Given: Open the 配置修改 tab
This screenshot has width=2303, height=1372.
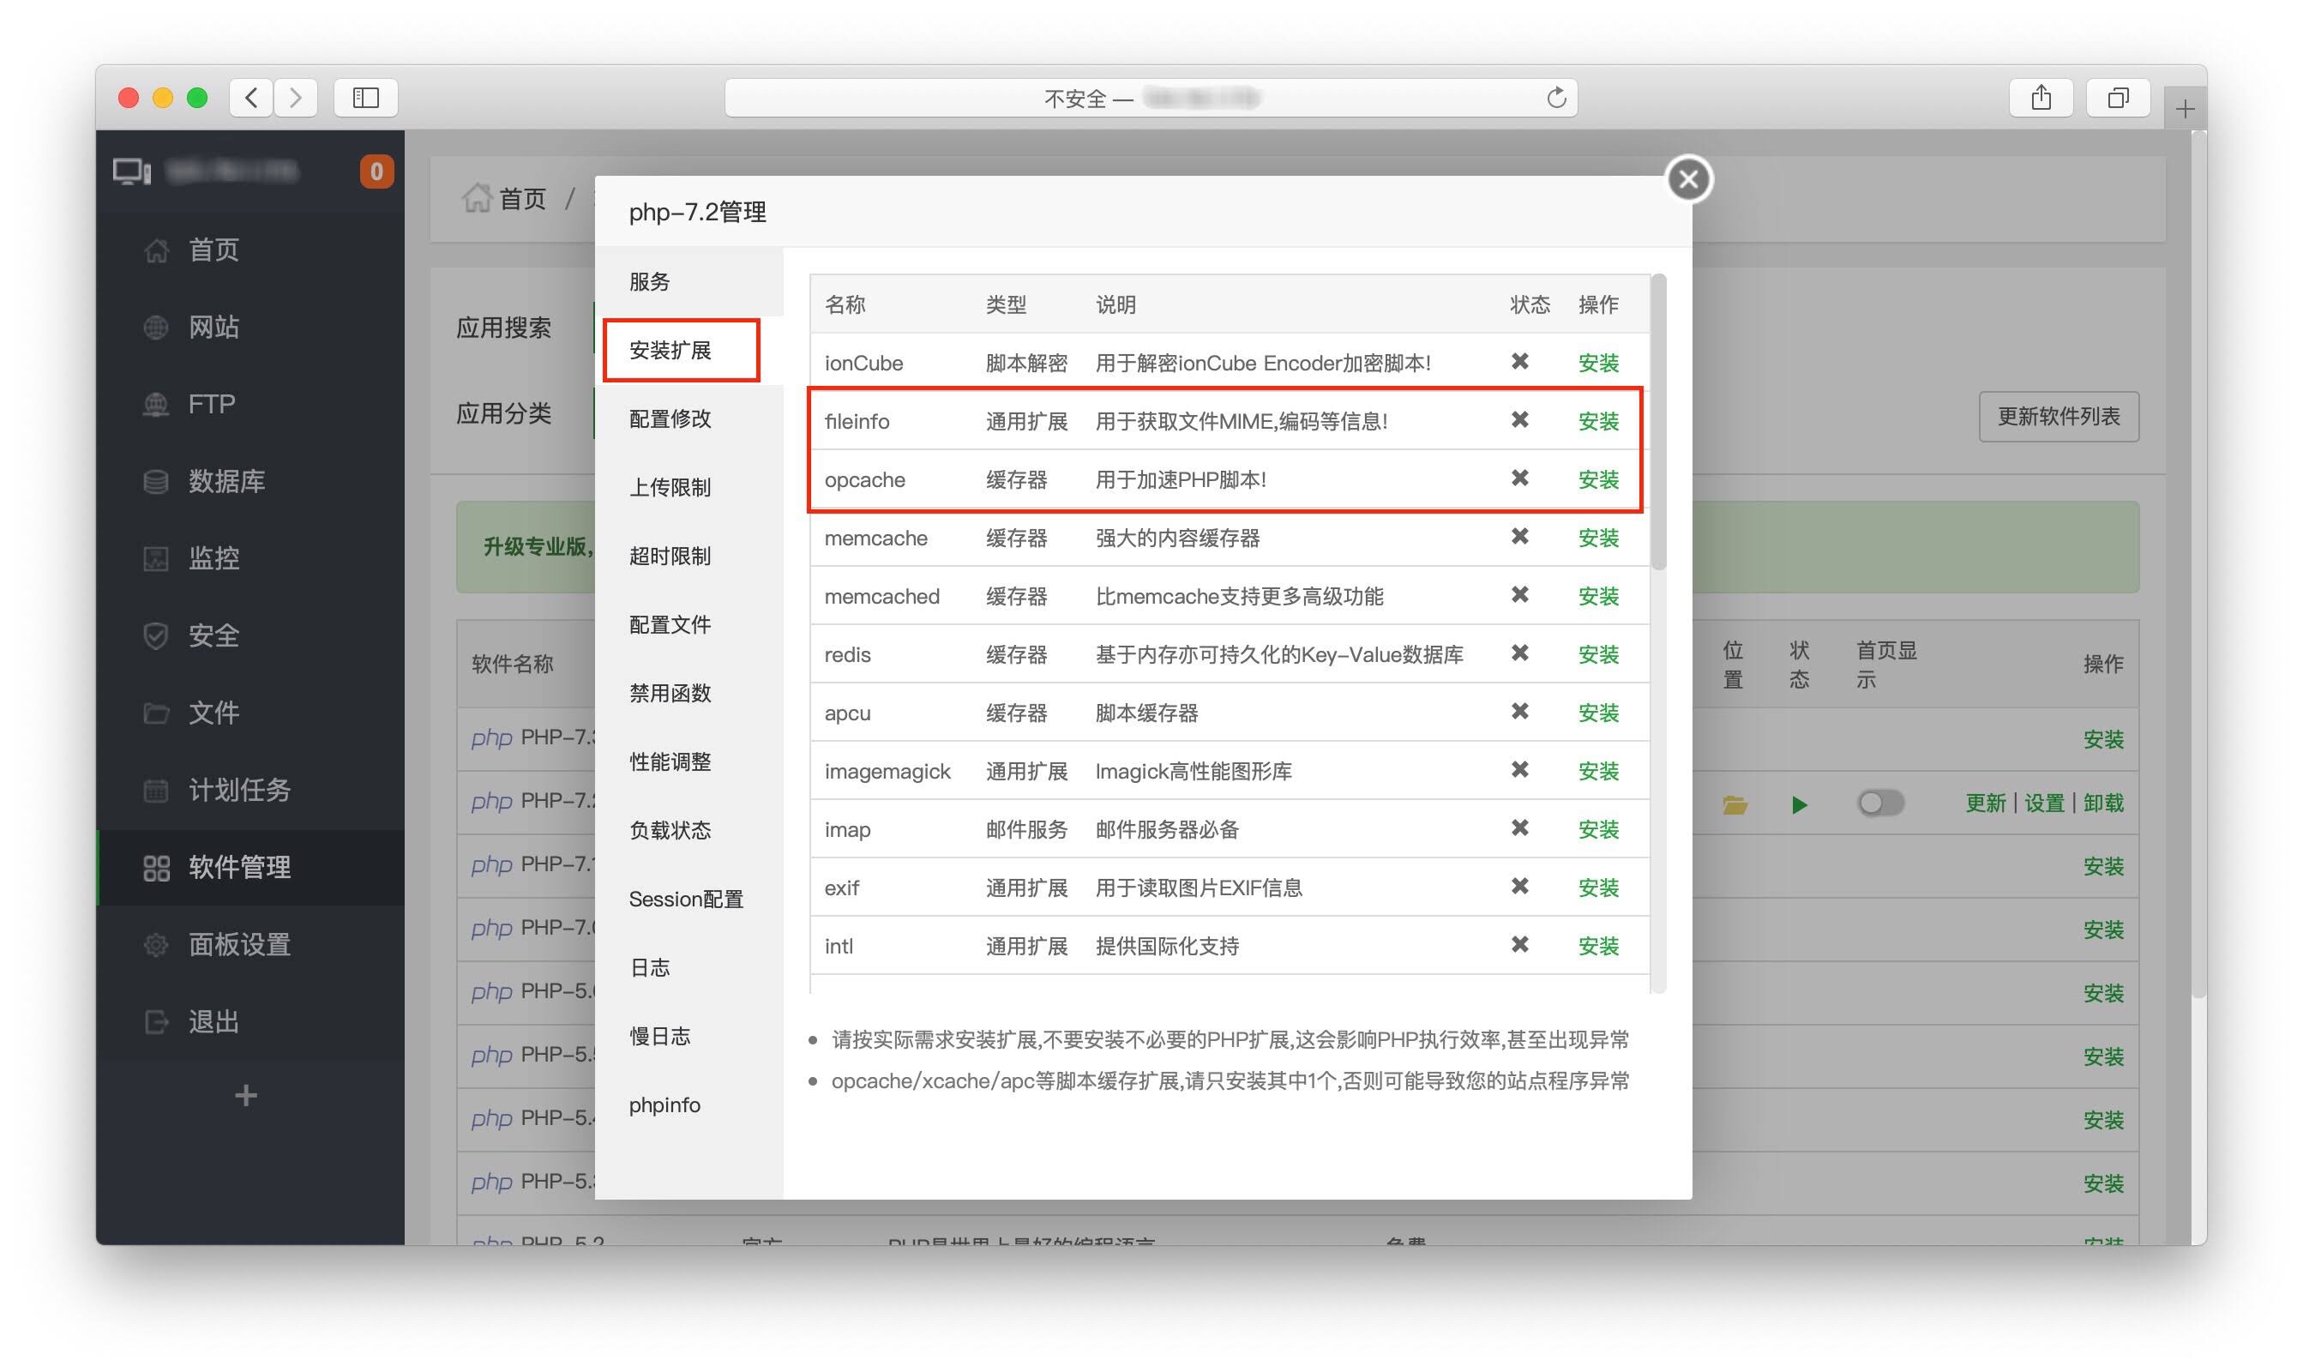Looking at the screenshot, I should (670, 418).
